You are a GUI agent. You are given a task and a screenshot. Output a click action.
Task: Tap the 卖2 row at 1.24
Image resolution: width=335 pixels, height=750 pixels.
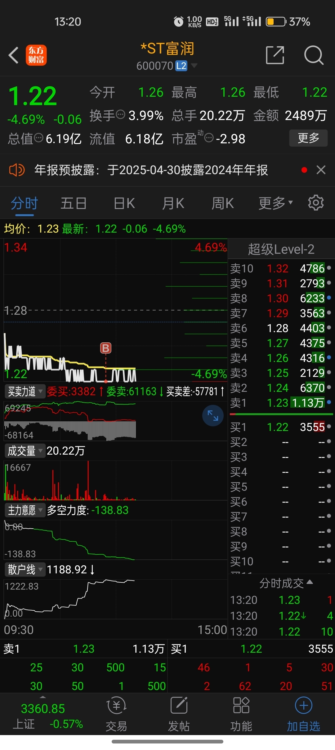(x=281, y=388)
